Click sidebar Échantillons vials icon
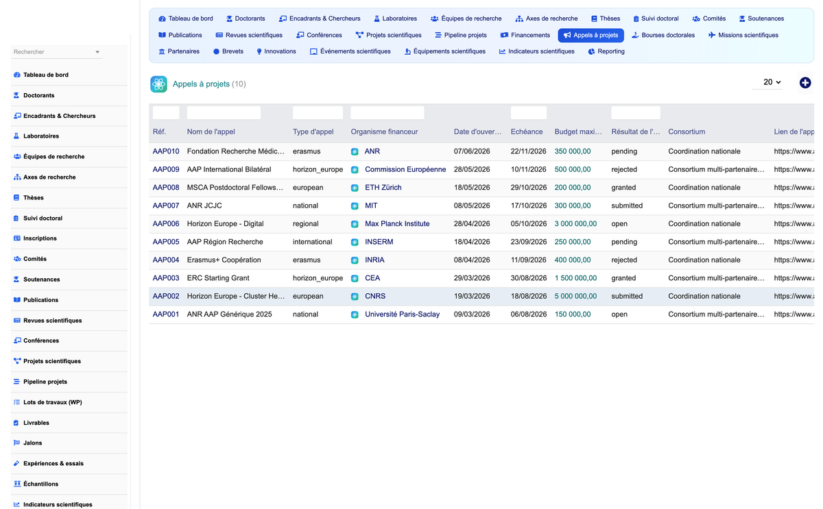The height and width of the screenshot is (509, 823). coord(17,484)
